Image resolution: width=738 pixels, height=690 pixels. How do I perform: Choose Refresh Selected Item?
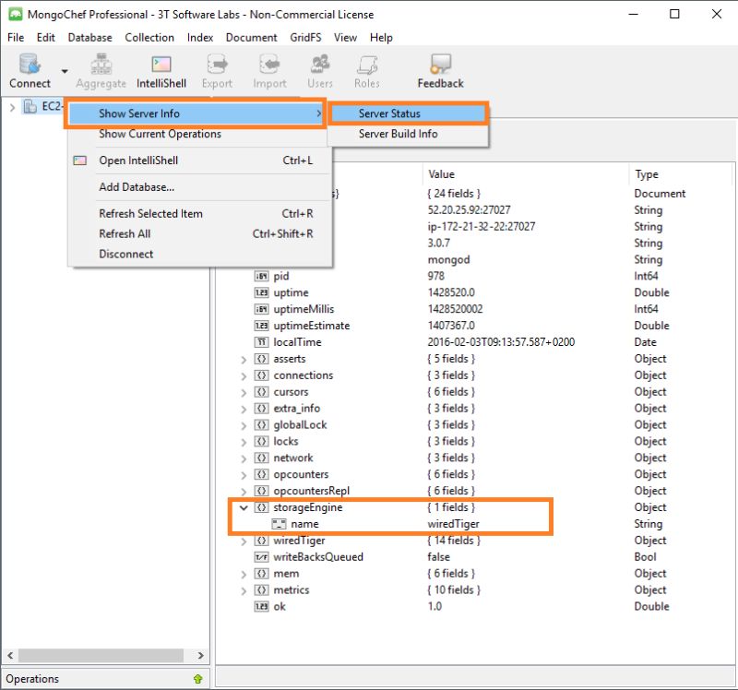click(199, 214)
